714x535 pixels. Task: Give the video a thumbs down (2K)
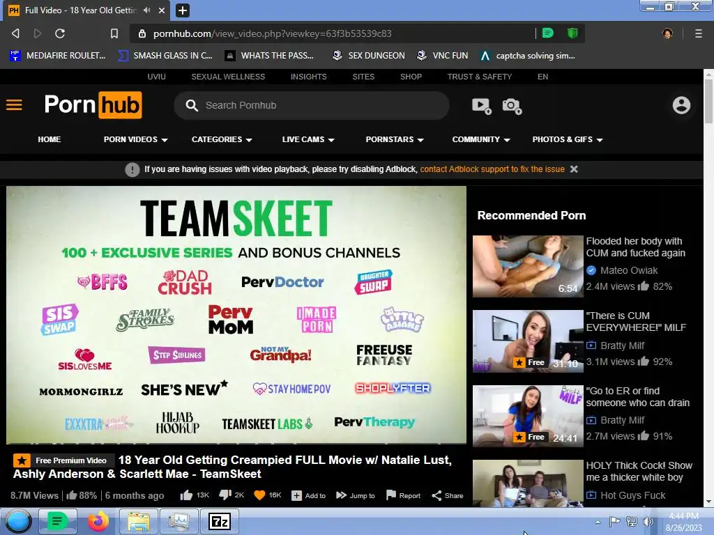pos(231,495)
